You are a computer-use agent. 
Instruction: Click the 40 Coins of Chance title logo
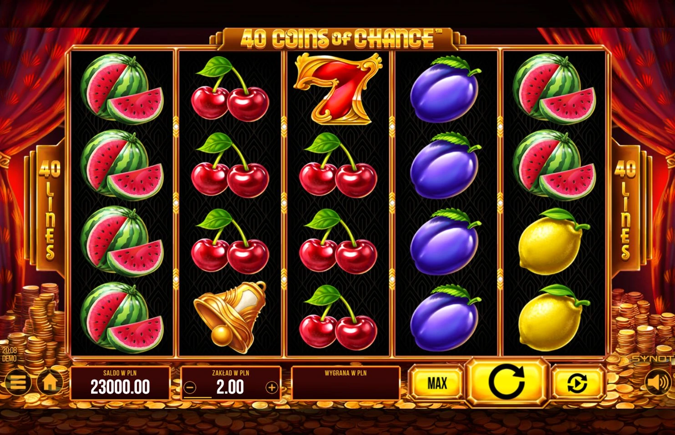(x=337, y=38)
